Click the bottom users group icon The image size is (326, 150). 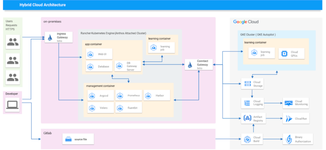[x=13, y=77]
